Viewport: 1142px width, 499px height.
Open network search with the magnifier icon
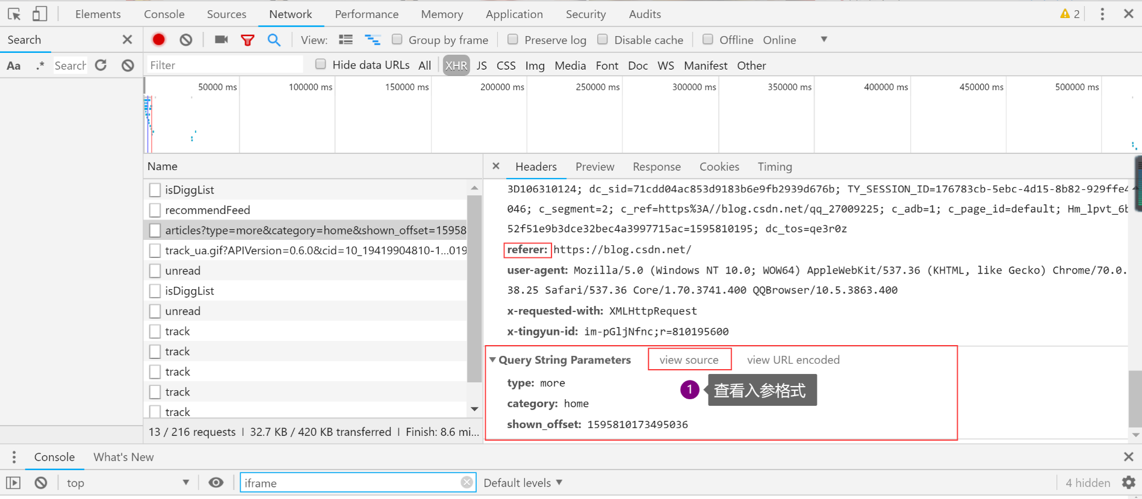pos(274,40)
